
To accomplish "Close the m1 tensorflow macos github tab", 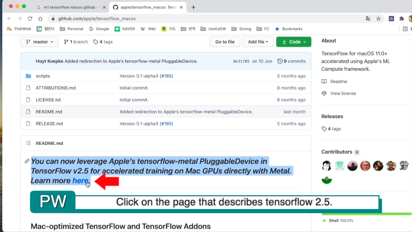I will pyautogui.click(x=104, y=7).
